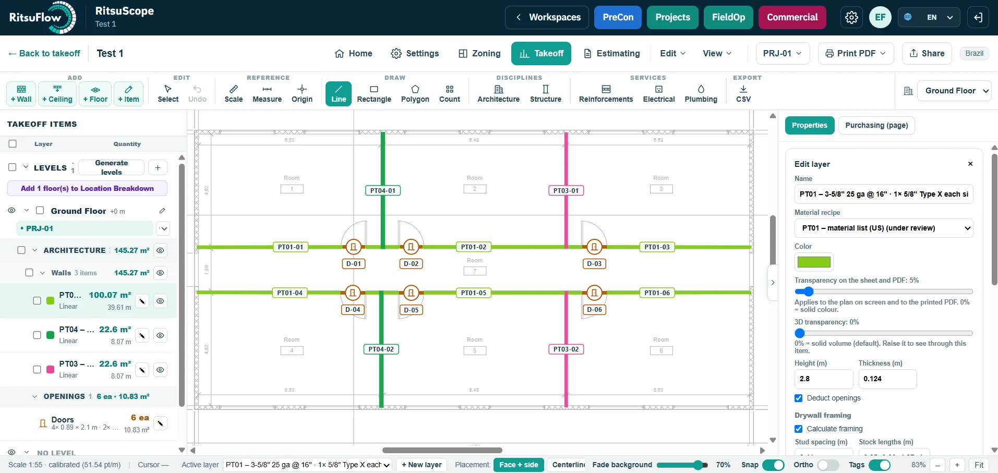Select the Electrical service
Screen dimensions: 998x473
click(659, 94)
